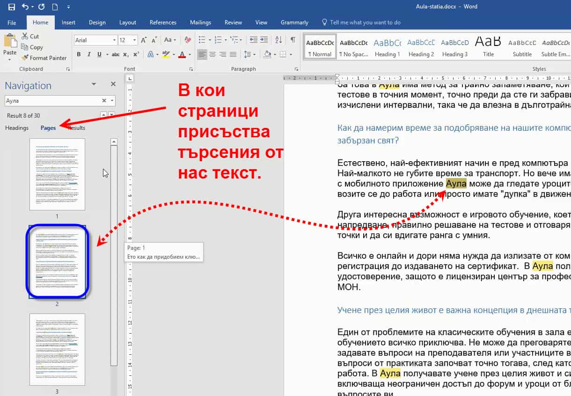Clear the Аула search box
The image size is (571, 396).
104,100
